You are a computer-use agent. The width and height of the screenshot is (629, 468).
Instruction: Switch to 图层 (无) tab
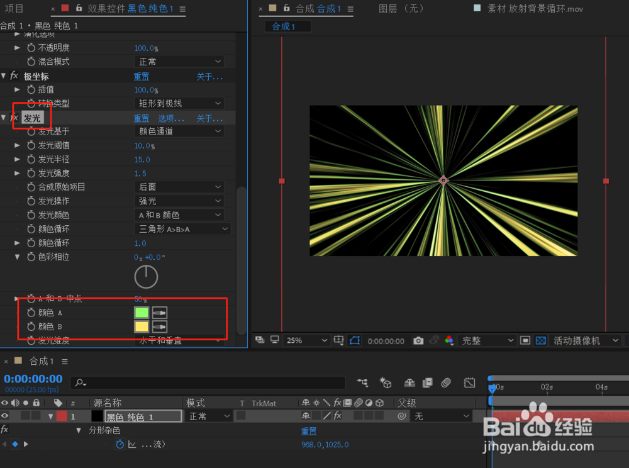tap(401, 9)
